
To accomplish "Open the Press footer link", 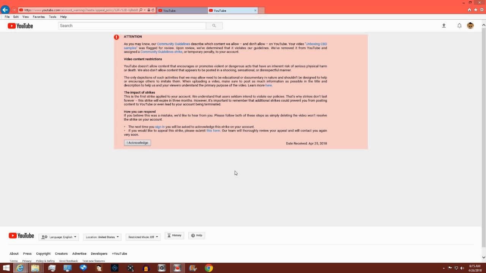I will pos(27,254).
